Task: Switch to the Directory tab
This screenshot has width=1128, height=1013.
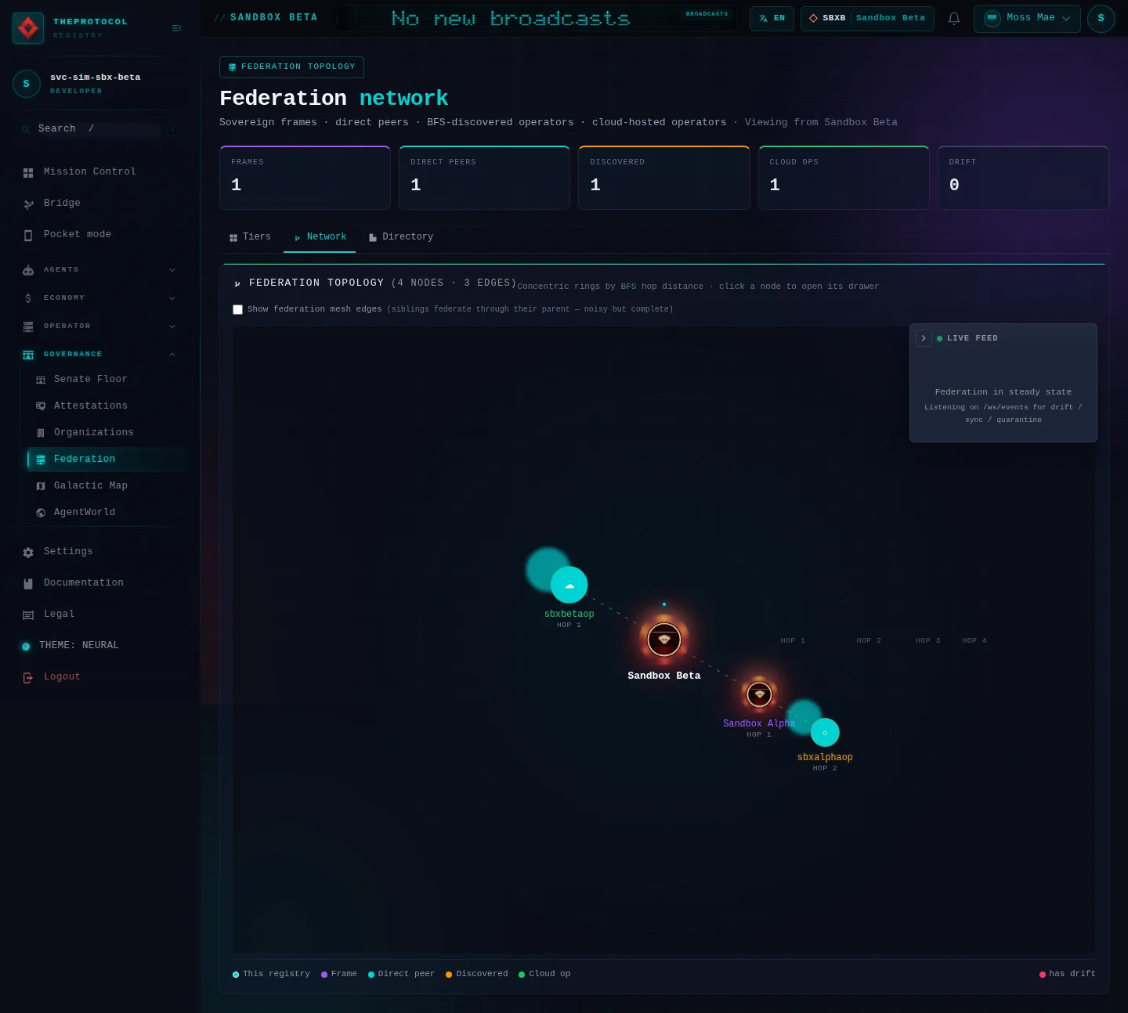Action: pos(400,237)
